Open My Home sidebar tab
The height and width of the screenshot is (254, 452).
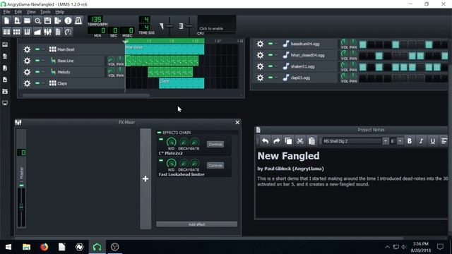(5, 91)
